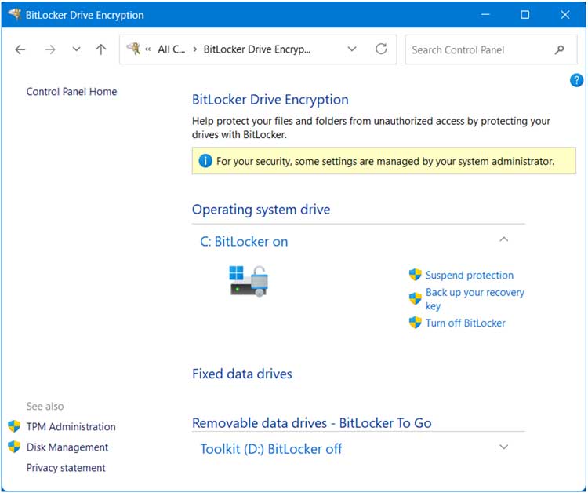The height and width of the screenshot is (493, 588).
Task: Expand Toolkit (D:) BitLocker off section
Action: tap(503, 447)
